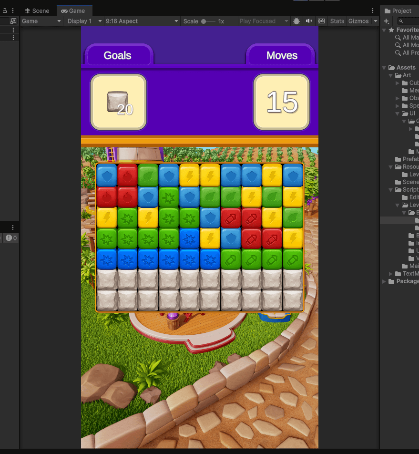Expand the TextMesh Pro folder arrow
This screenshot has height=454, width=419.
click(x=391, y=274)
